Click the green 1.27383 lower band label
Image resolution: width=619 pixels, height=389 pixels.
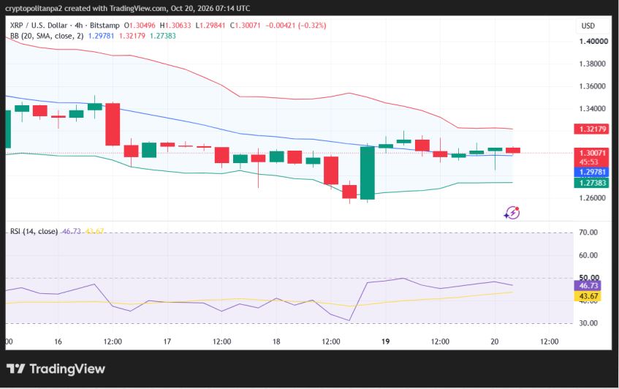tap(592, 183)
